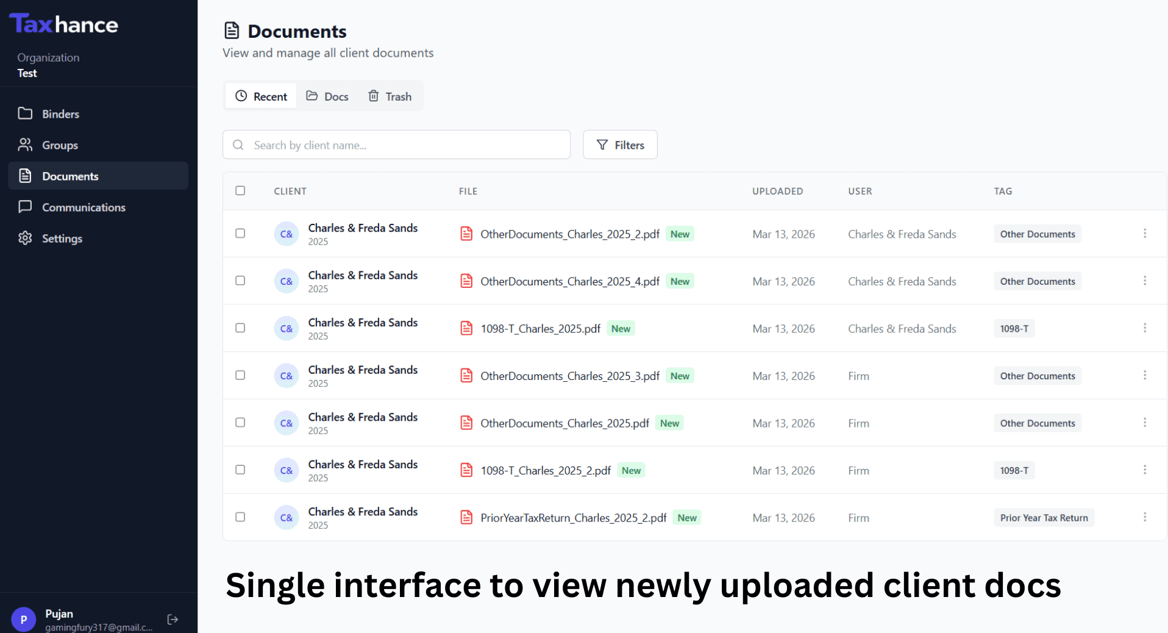Open more options for OtherDocuments_Charles_2025.pdf
Image resolution: width=1168 pixels, height=633 pixels.
(1145, 423)
